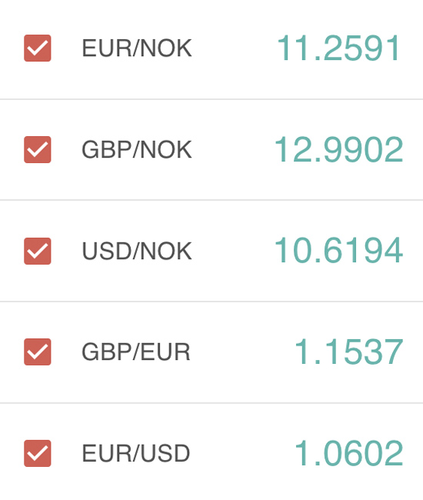Select the GBP/NOK pair label
This screenshot has height=500, width=423.
pos(137,149)
